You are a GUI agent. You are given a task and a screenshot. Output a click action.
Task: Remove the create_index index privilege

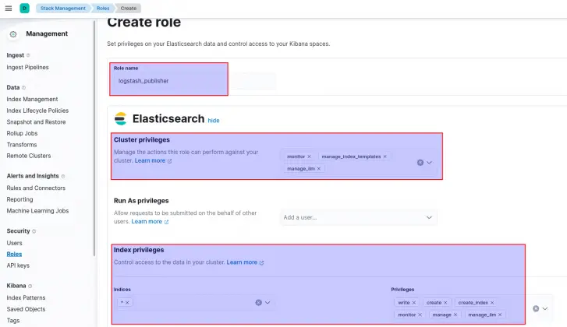pos(492,302)
